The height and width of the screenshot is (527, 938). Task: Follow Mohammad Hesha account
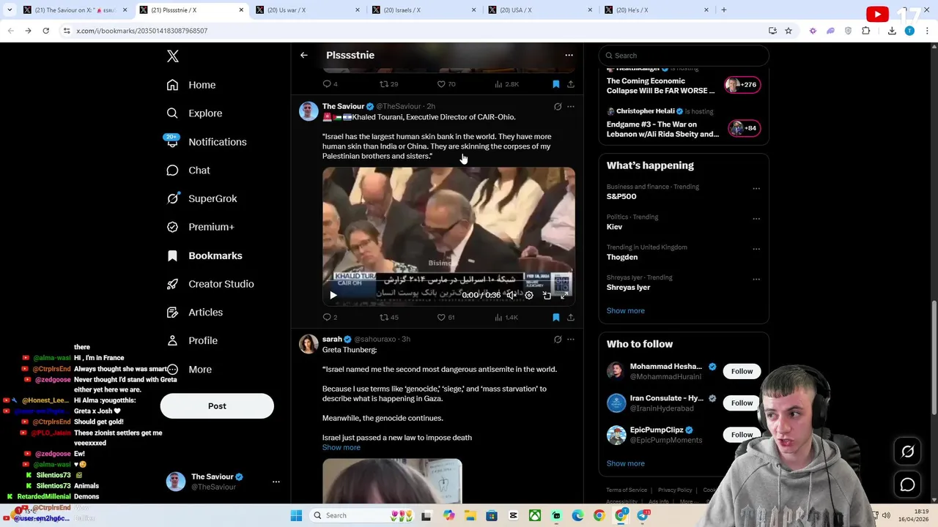point(742,371)
